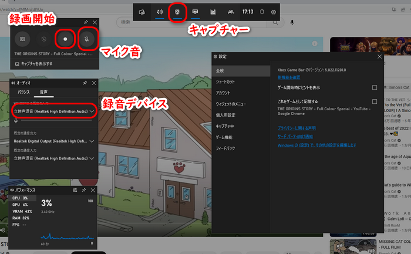Switch to the バランス tab in Audio
The width and height of the screenshot is (411, 254).
click(23, 93)
